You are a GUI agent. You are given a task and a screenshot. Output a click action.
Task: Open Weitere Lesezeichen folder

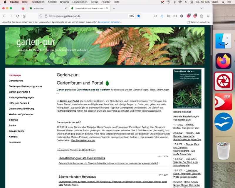[x=199, y=22]
